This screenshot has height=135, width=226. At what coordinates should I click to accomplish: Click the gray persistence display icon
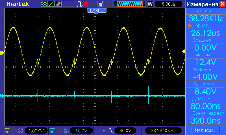click(58, 4)
